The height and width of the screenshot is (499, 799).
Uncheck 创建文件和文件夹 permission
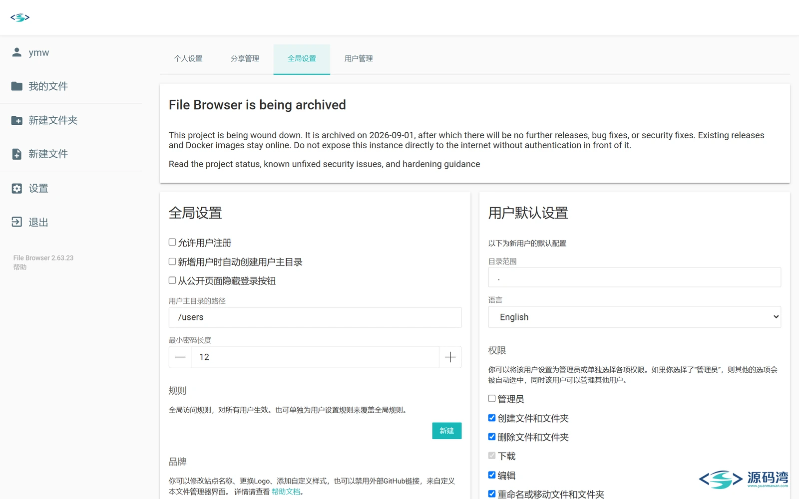tap(492, 418)
